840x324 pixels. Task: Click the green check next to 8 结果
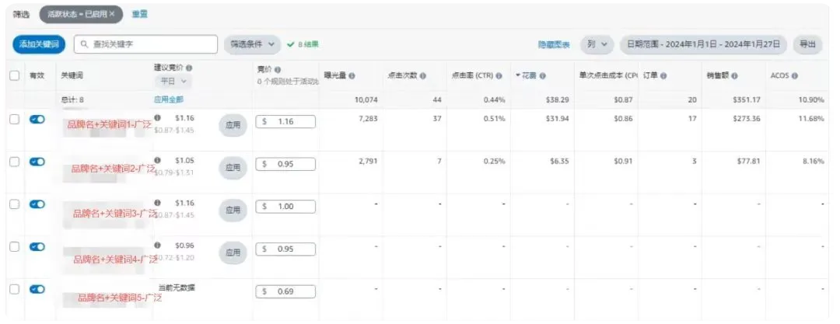click(x=290, y=44)
